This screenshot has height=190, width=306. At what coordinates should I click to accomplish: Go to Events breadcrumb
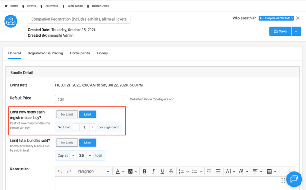[32, 6]
